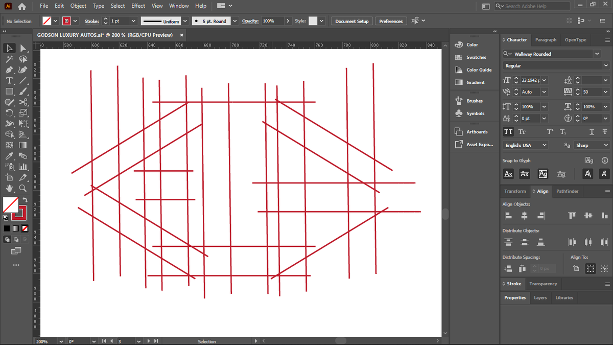
Task: Toggle All Caps (TT) style
Action: pyautogui.click(x=508, y=131)
